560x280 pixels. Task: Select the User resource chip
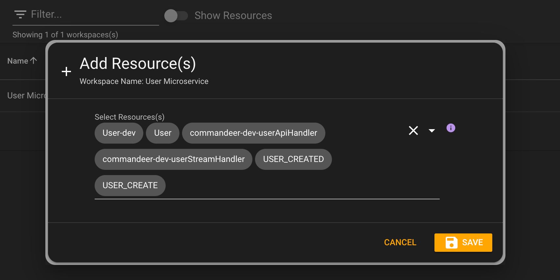click(163, 133)
